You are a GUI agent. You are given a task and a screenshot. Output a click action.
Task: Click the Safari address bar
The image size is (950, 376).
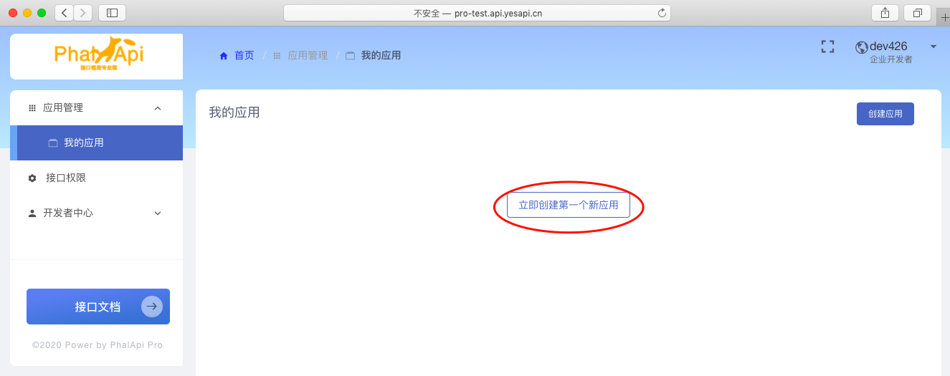pyautogui.click(x=473, y=13)
